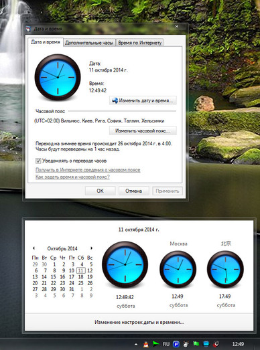The width and height of the screenshot is (260, 350).
Task: Click the Отмена button
Action: coord(134,191)
